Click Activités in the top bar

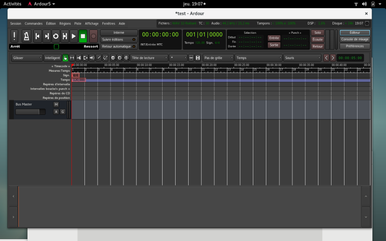point(13,4)
